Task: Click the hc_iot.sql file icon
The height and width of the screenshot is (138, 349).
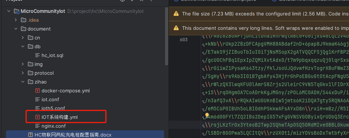Action: pyautogui.click(x=38, y=56)
